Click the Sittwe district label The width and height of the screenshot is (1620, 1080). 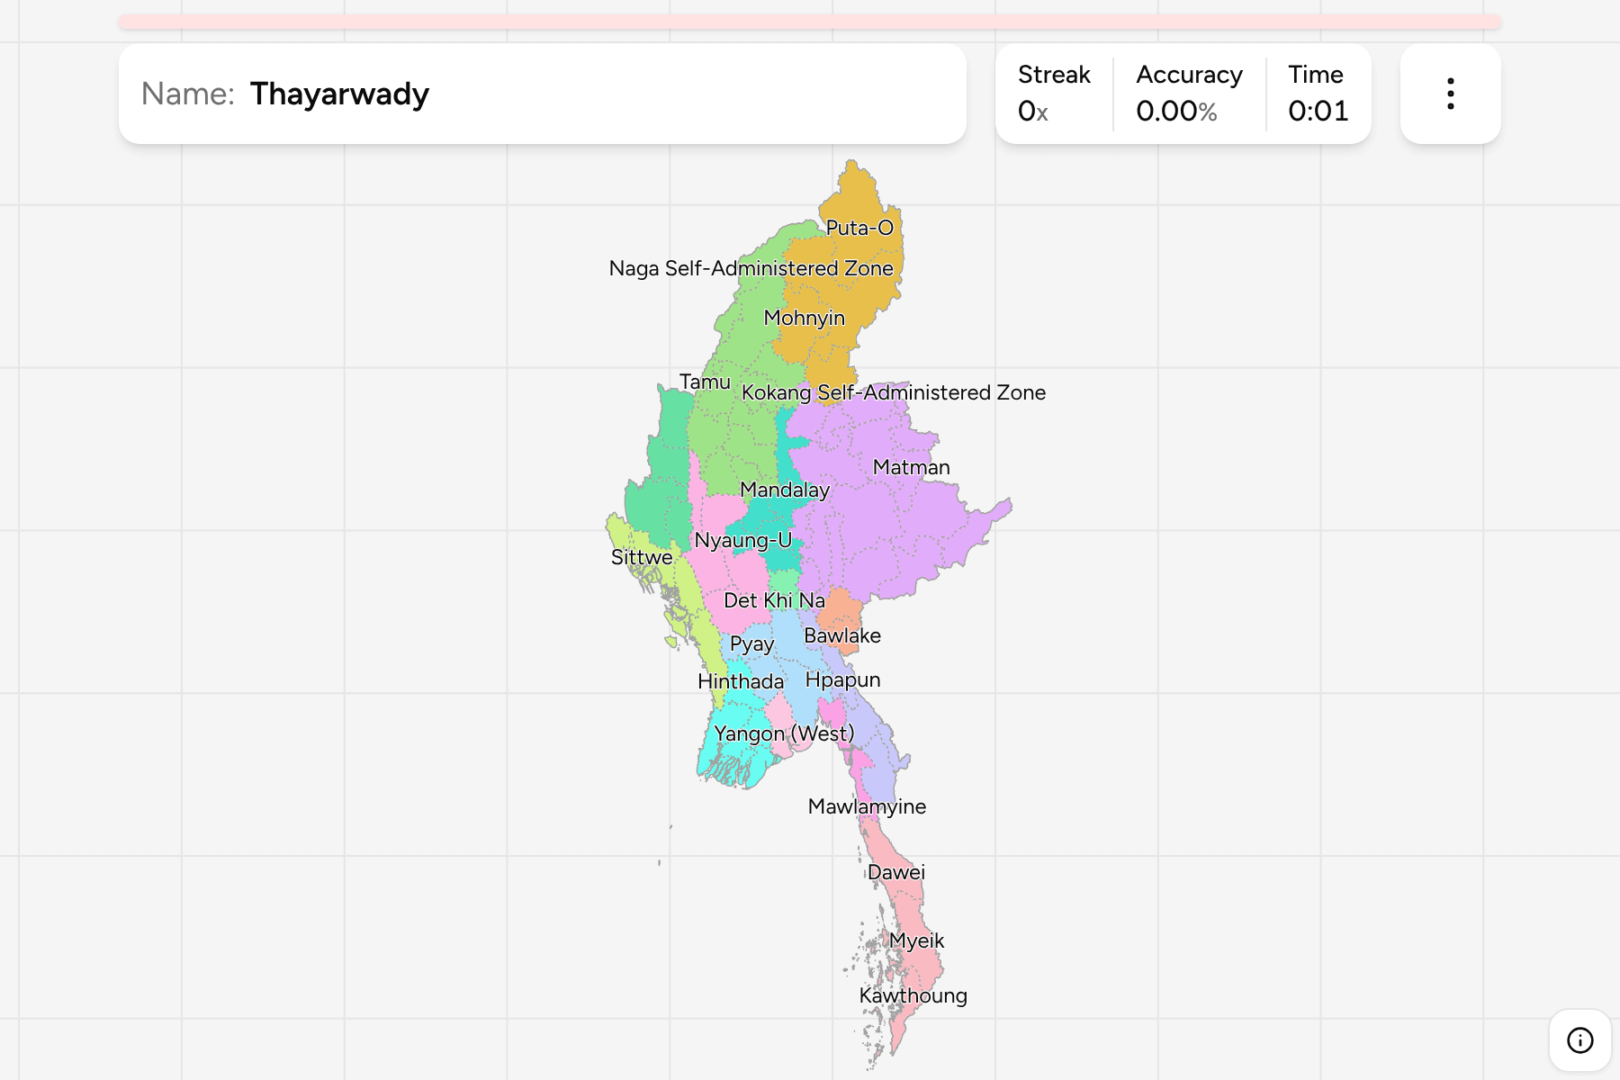coord(641,557)
